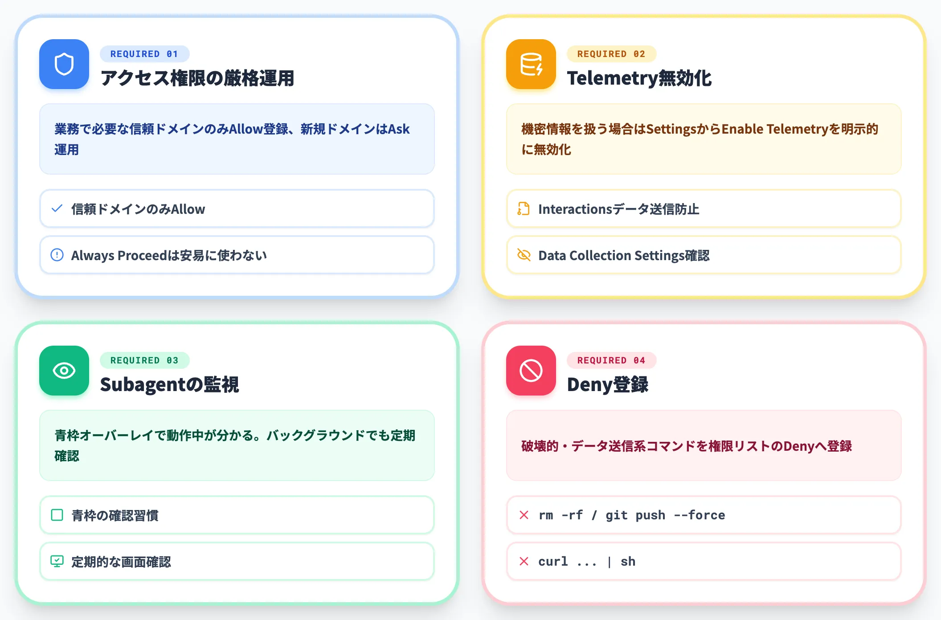The width and height of the screenshot is (941, 620).
Task: Click checkmark icon beside 信頼ドメインのみAllow
Action: [x=57, y=208]
